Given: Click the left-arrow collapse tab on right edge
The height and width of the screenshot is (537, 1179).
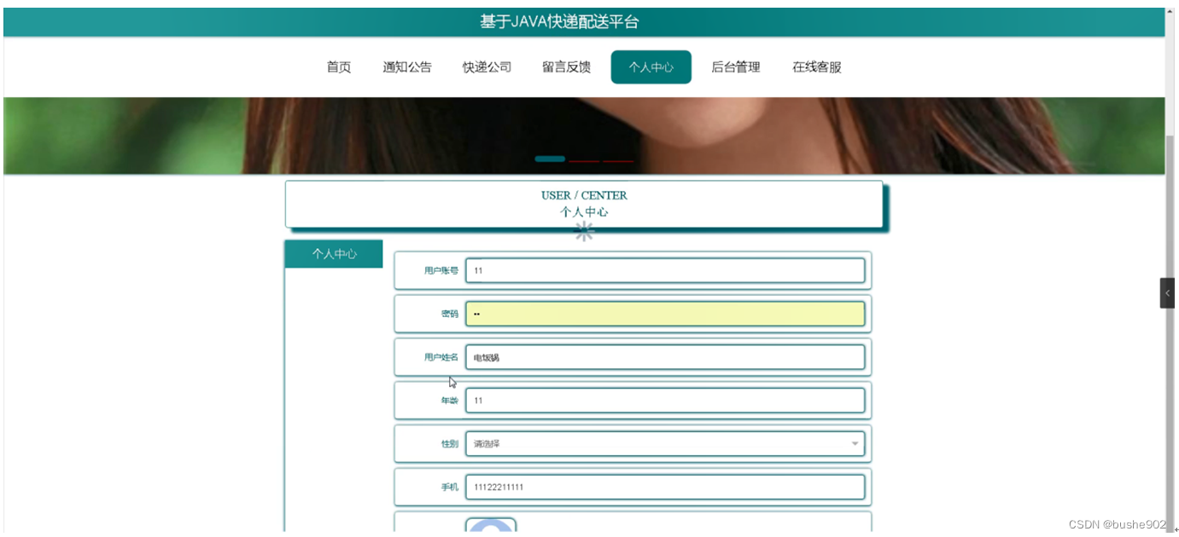Looking at the screenshot, I should pyautogui.click(x=1168, y=292).
